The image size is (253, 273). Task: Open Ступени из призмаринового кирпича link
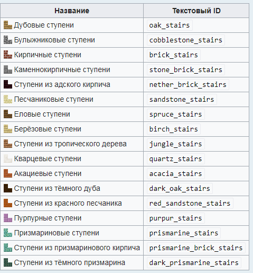(x=77, y=248)
